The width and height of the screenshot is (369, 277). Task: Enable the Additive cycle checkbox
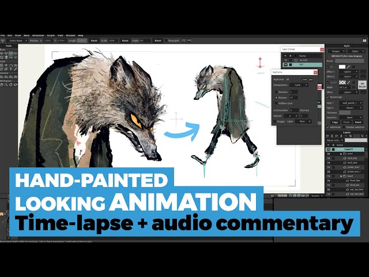[x=276, y=103]
